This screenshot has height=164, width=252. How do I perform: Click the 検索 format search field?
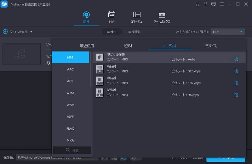point(72,150)
